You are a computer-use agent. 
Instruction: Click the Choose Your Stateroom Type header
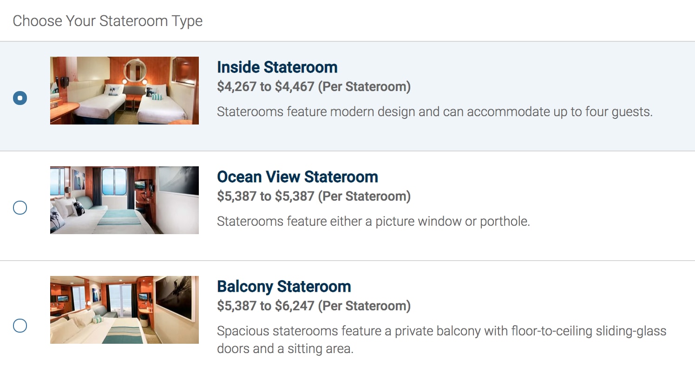pos(108,20)
